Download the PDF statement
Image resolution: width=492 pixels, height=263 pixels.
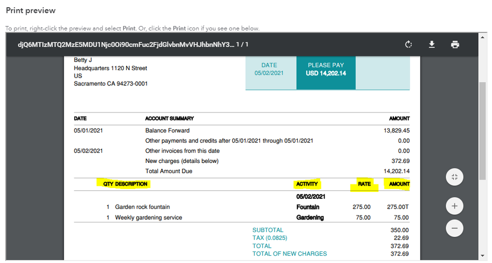click(x=432, y=45)
